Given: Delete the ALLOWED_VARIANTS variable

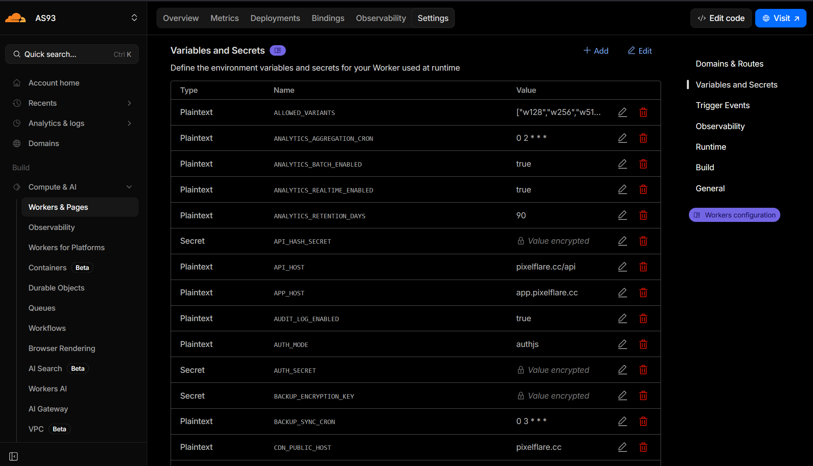Looking at the screenshot, I should [643, 113].
